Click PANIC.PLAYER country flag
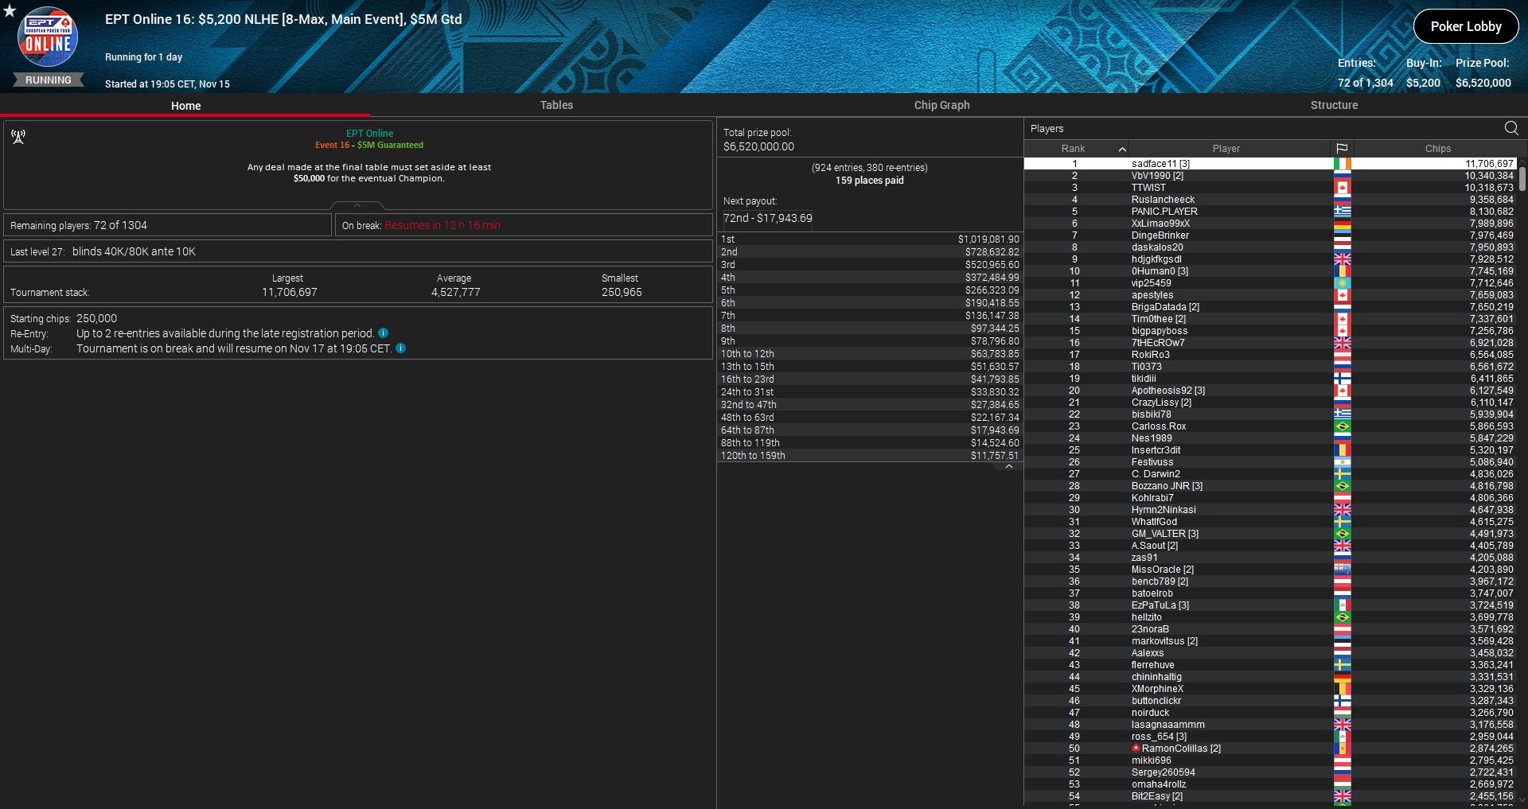 click(1343, 212)
